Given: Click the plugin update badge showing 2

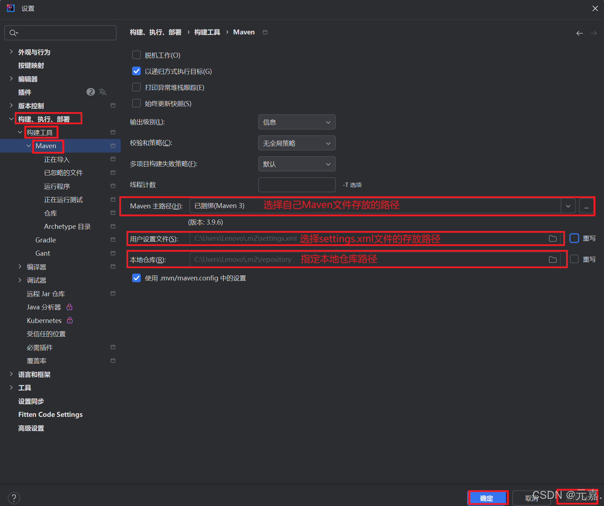Looking at the screenshot, I should tap(91, 92).
